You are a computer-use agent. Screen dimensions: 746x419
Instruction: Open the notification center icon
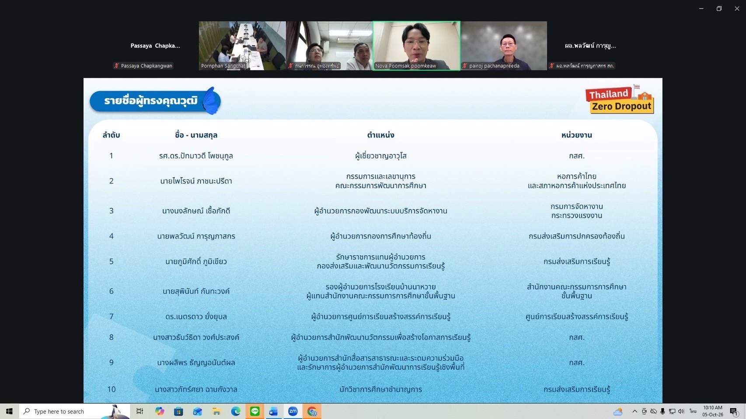coord(734,412)
